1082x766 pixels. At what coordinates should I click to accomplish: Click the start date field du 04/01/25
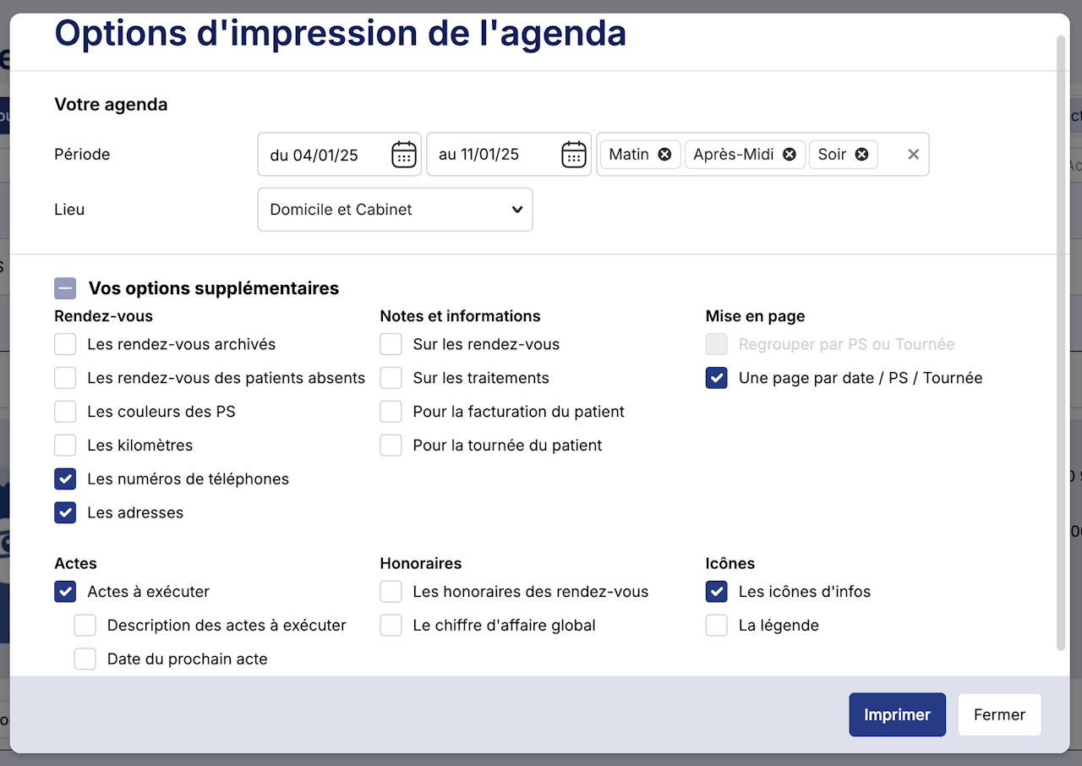point(321,155)
